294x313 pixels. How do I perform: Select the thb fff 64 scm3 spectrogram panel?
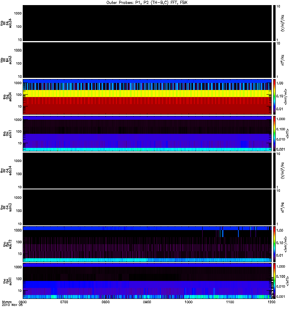[x=147, y=60]
